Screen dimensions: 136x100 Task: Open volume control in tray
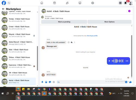tap(121, 93)
